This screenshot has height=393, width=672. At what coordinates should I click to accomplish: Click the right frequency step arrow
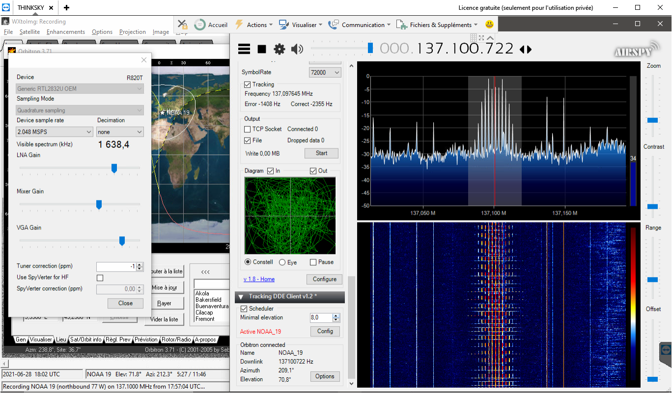(x=529, y=49)
